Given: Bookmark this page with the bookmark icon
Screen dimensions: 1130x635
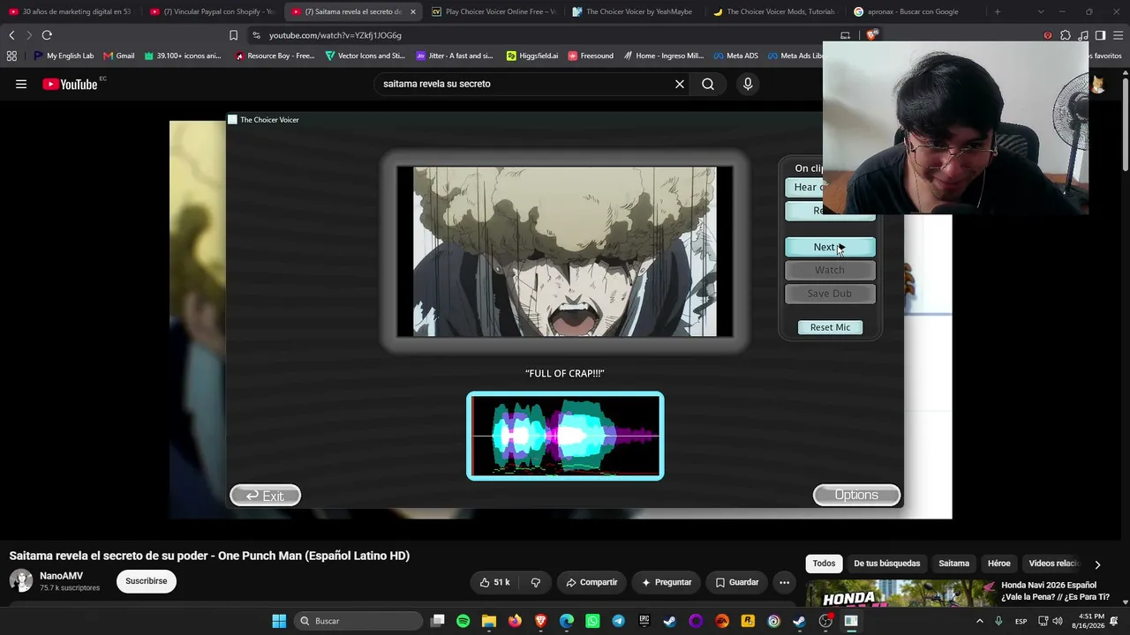Looking at the screenshot, I should (233, 35).
